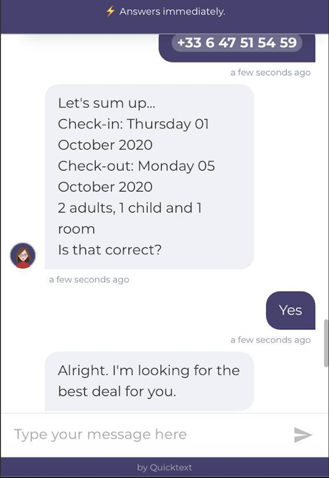Click the phone number +33 6 47 51 54 59
Viewport: 329px width, 478px height.
pyautogui.click(x=237, y=43)
